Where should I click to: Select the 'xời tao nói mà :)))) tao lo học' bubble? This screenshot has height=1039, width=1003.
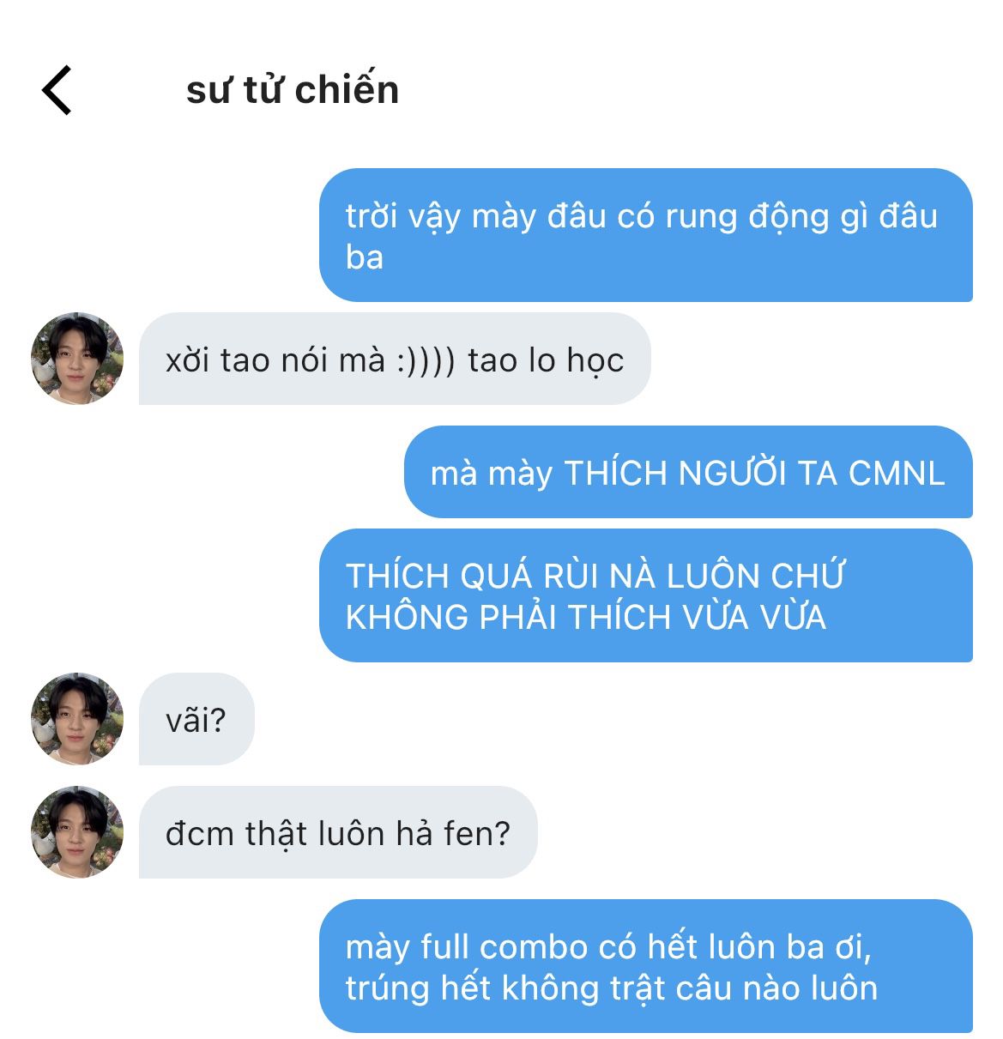(x=395, y=359)
